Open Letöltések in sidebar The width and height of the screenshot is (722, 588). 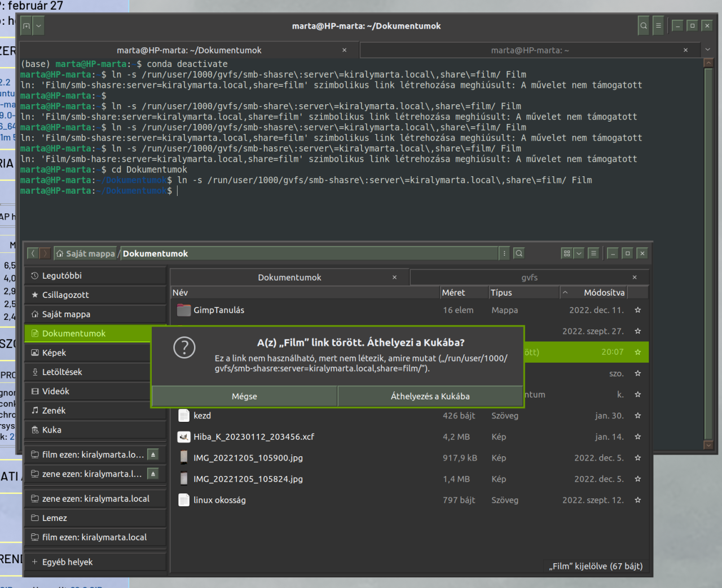click(89, 372)
